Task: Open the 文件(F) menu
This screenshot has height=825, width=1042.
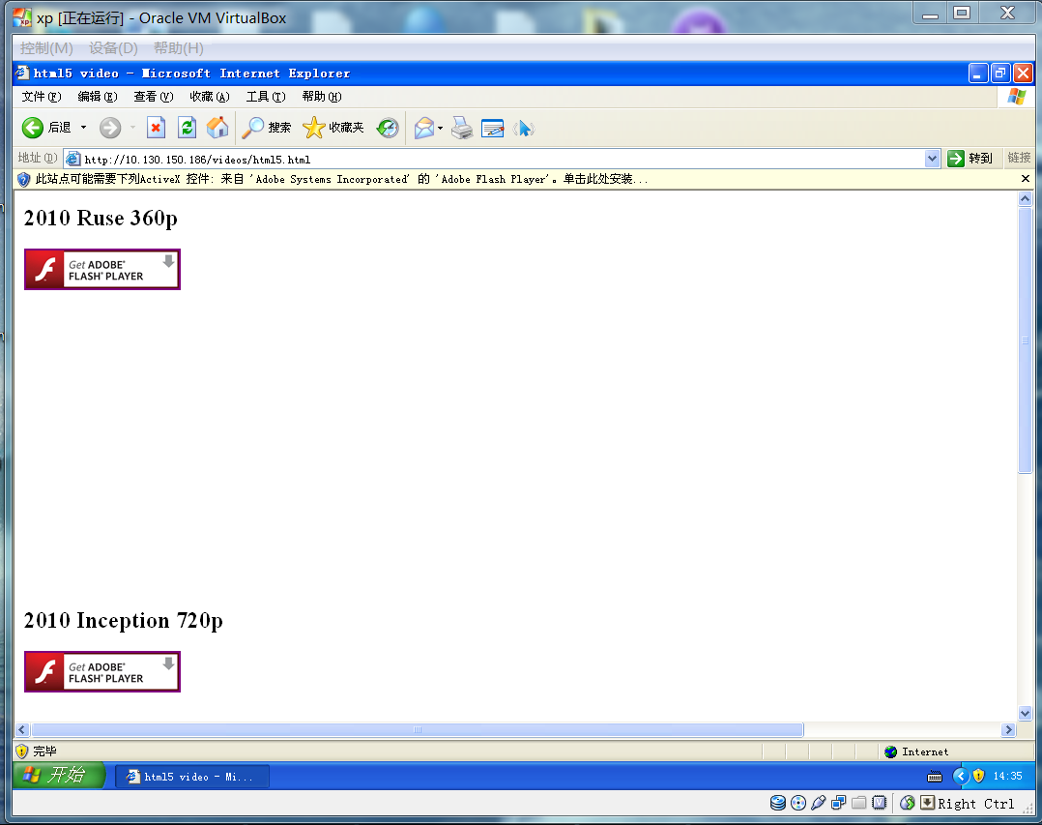Action: 42,97
